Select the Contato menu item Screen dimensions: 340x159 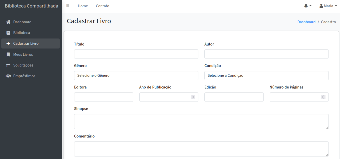coord(102,6)
